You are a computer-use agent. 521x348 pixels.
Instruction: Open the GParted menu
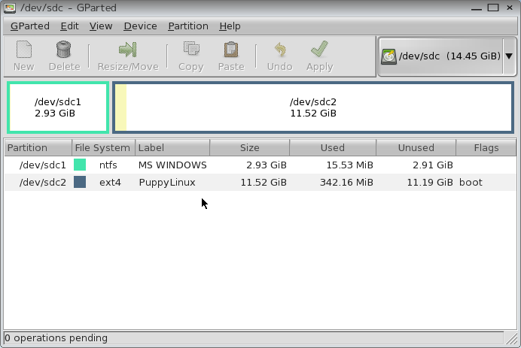(x=30, y=26)
